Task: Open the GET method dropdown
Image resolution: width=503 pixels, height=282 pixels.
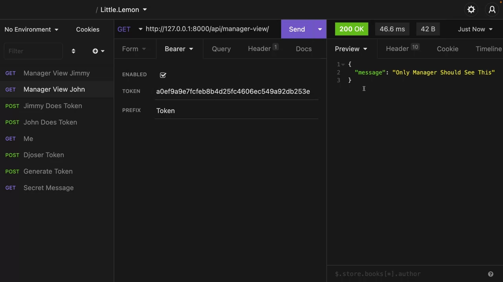Action: coord(130,29)
